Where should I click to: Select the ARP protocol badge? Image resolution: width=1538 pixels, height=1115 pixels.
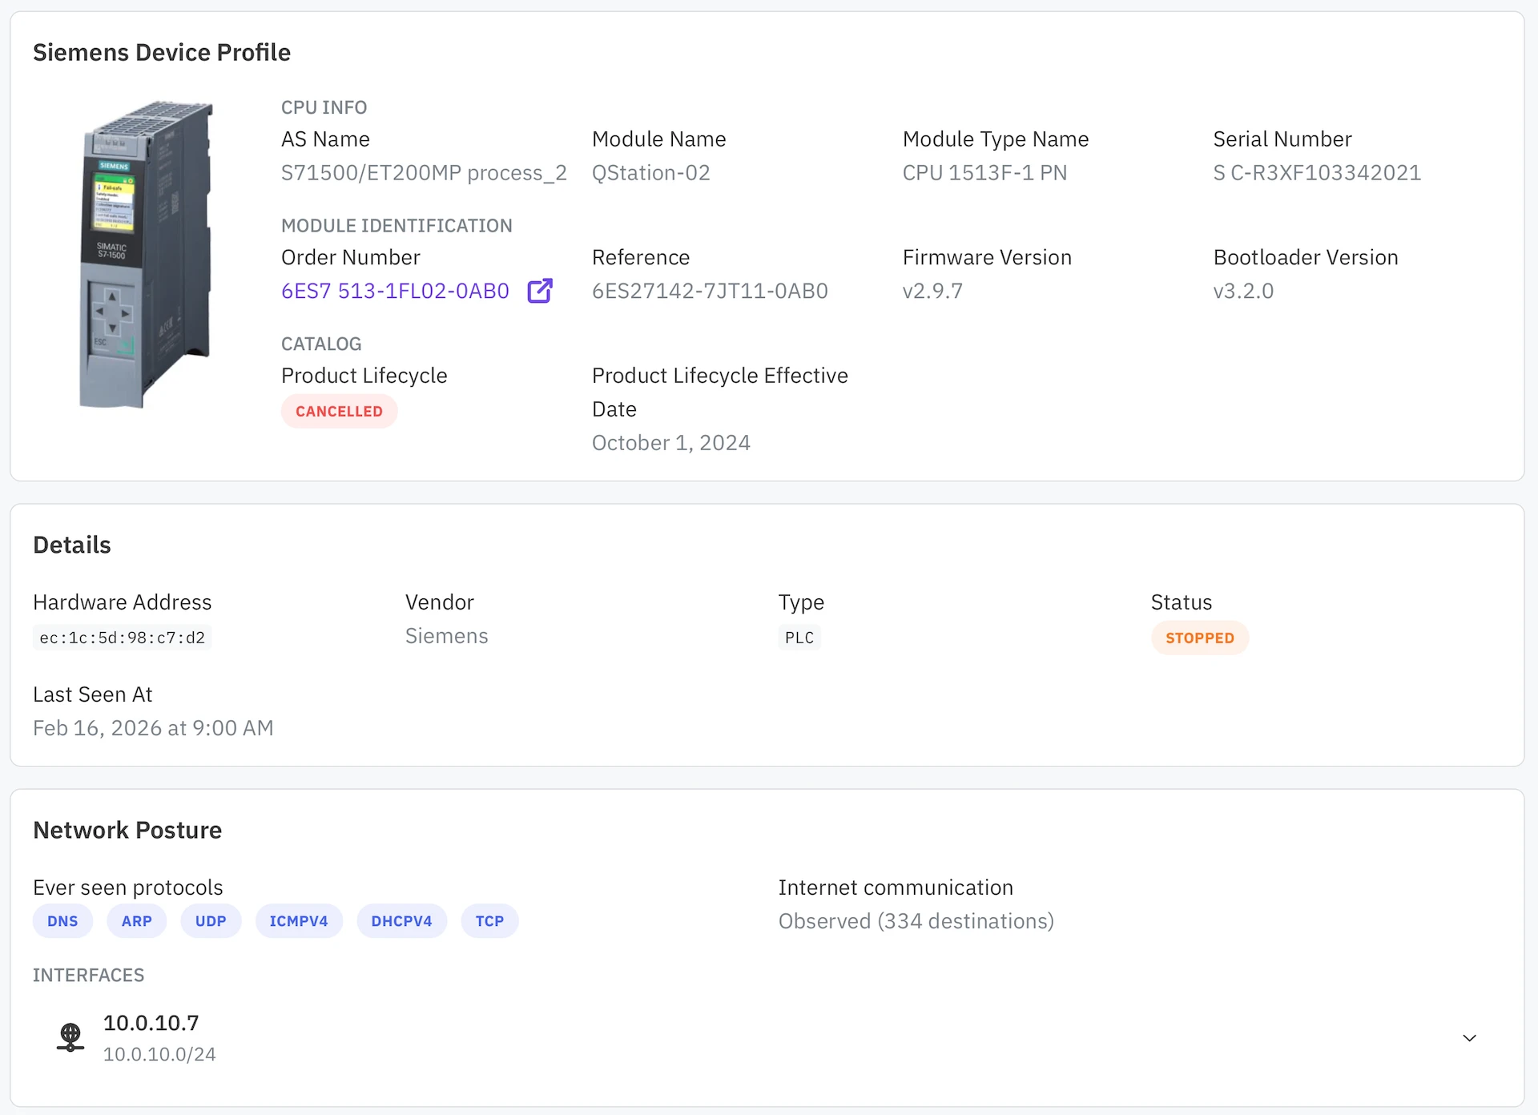(136, 920)
